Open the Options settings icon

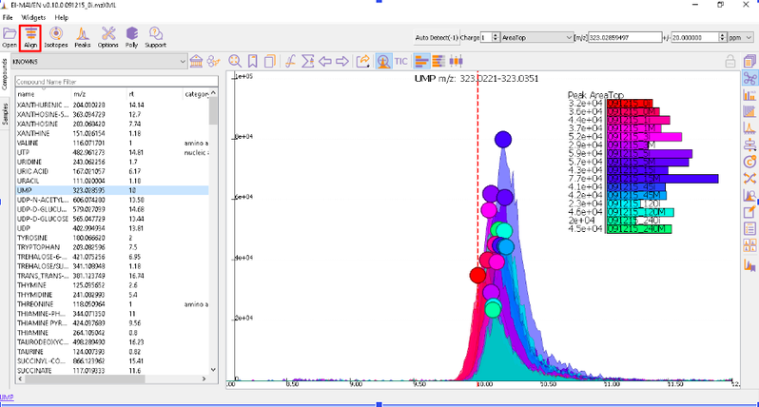coord(107,37)
